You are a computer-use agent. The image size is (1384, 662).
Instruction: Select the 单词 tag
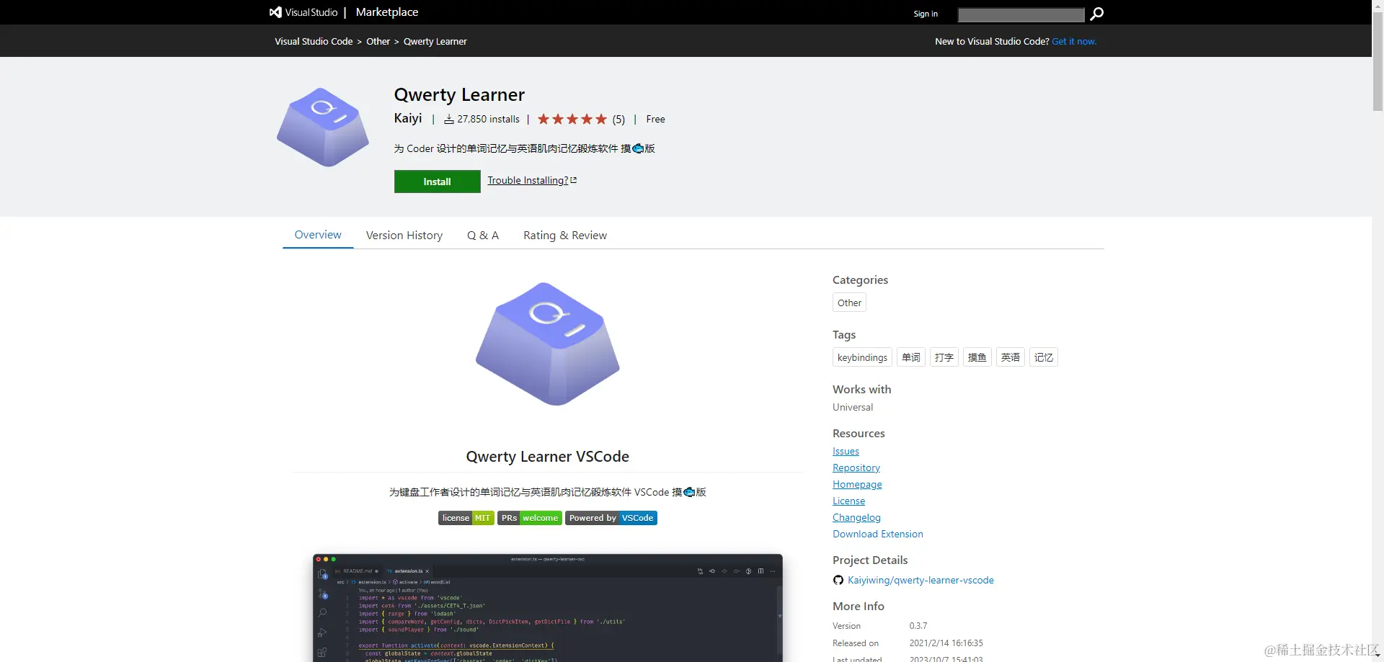click(911, 357)
